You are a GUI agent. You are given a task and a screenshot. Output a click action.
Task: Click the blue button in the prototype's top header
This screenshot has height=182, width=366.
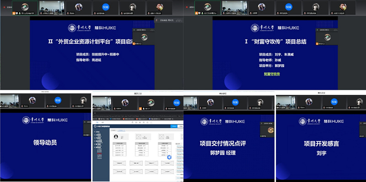pyautogui.click(x=174, y=126)
